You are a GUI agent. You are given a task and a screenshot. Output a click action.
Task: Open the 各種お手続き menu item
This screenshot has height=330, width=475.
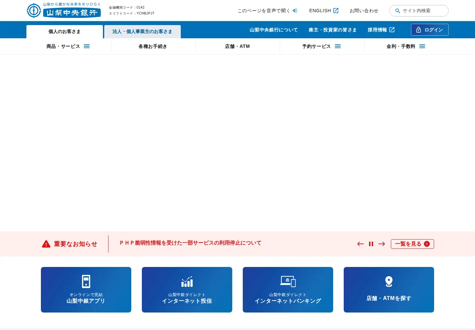(153, 46)
